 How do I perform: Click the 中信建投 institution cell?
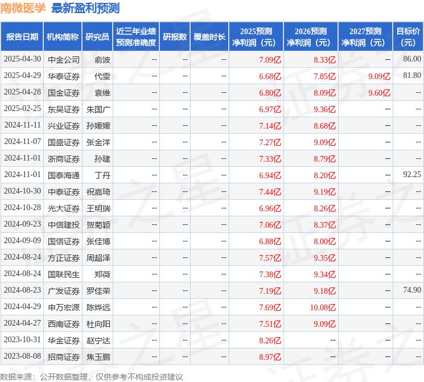(64, 224)
